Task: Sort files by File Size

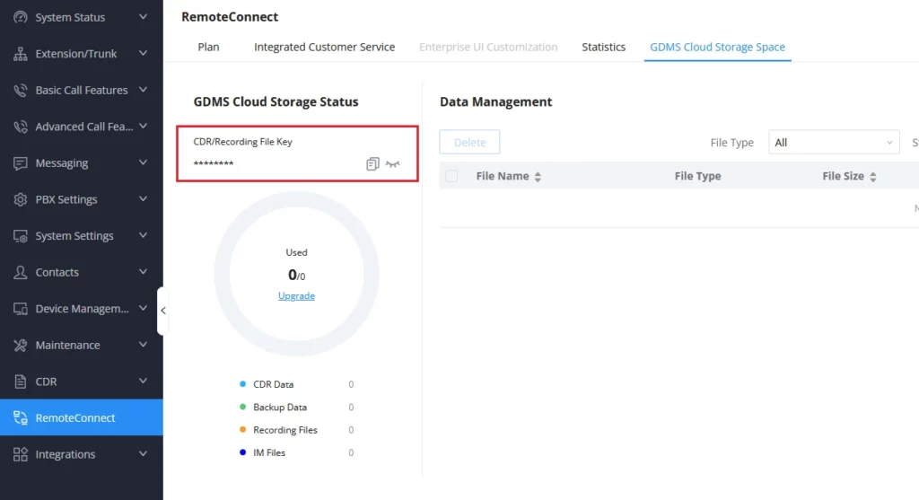Action: (872, 177)
